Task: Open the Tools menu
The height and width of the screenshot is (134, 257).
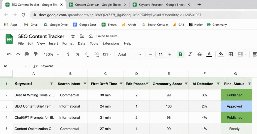Action: [x=94, y=43]
